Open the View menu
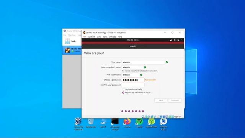 [x=99, y=37]
